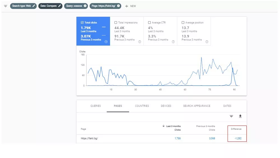Uncheck the Total clicks checkbox
Viewport: 280px width, 158px height.
tap(82, 23)
